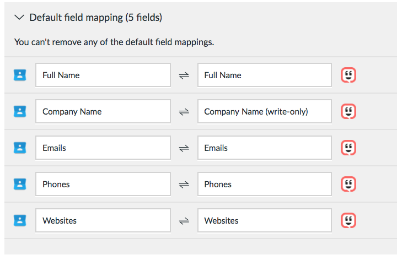The height and width of the screenshot is (260, 397).
Task: Select the right Phones field
Action: (x=265, y=184)
